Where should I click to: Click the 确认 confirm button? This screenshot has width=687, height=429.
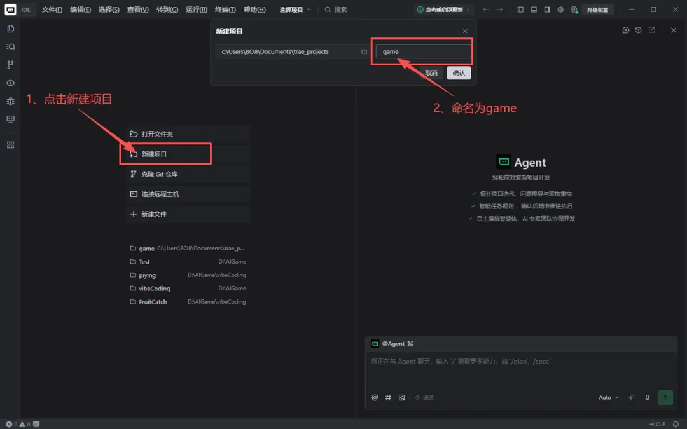[x=459, y=73]
